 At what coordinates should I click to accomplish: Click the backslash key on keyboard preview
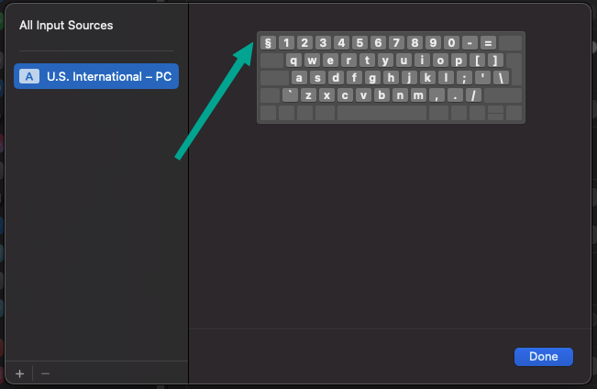(x=501, y=78)
